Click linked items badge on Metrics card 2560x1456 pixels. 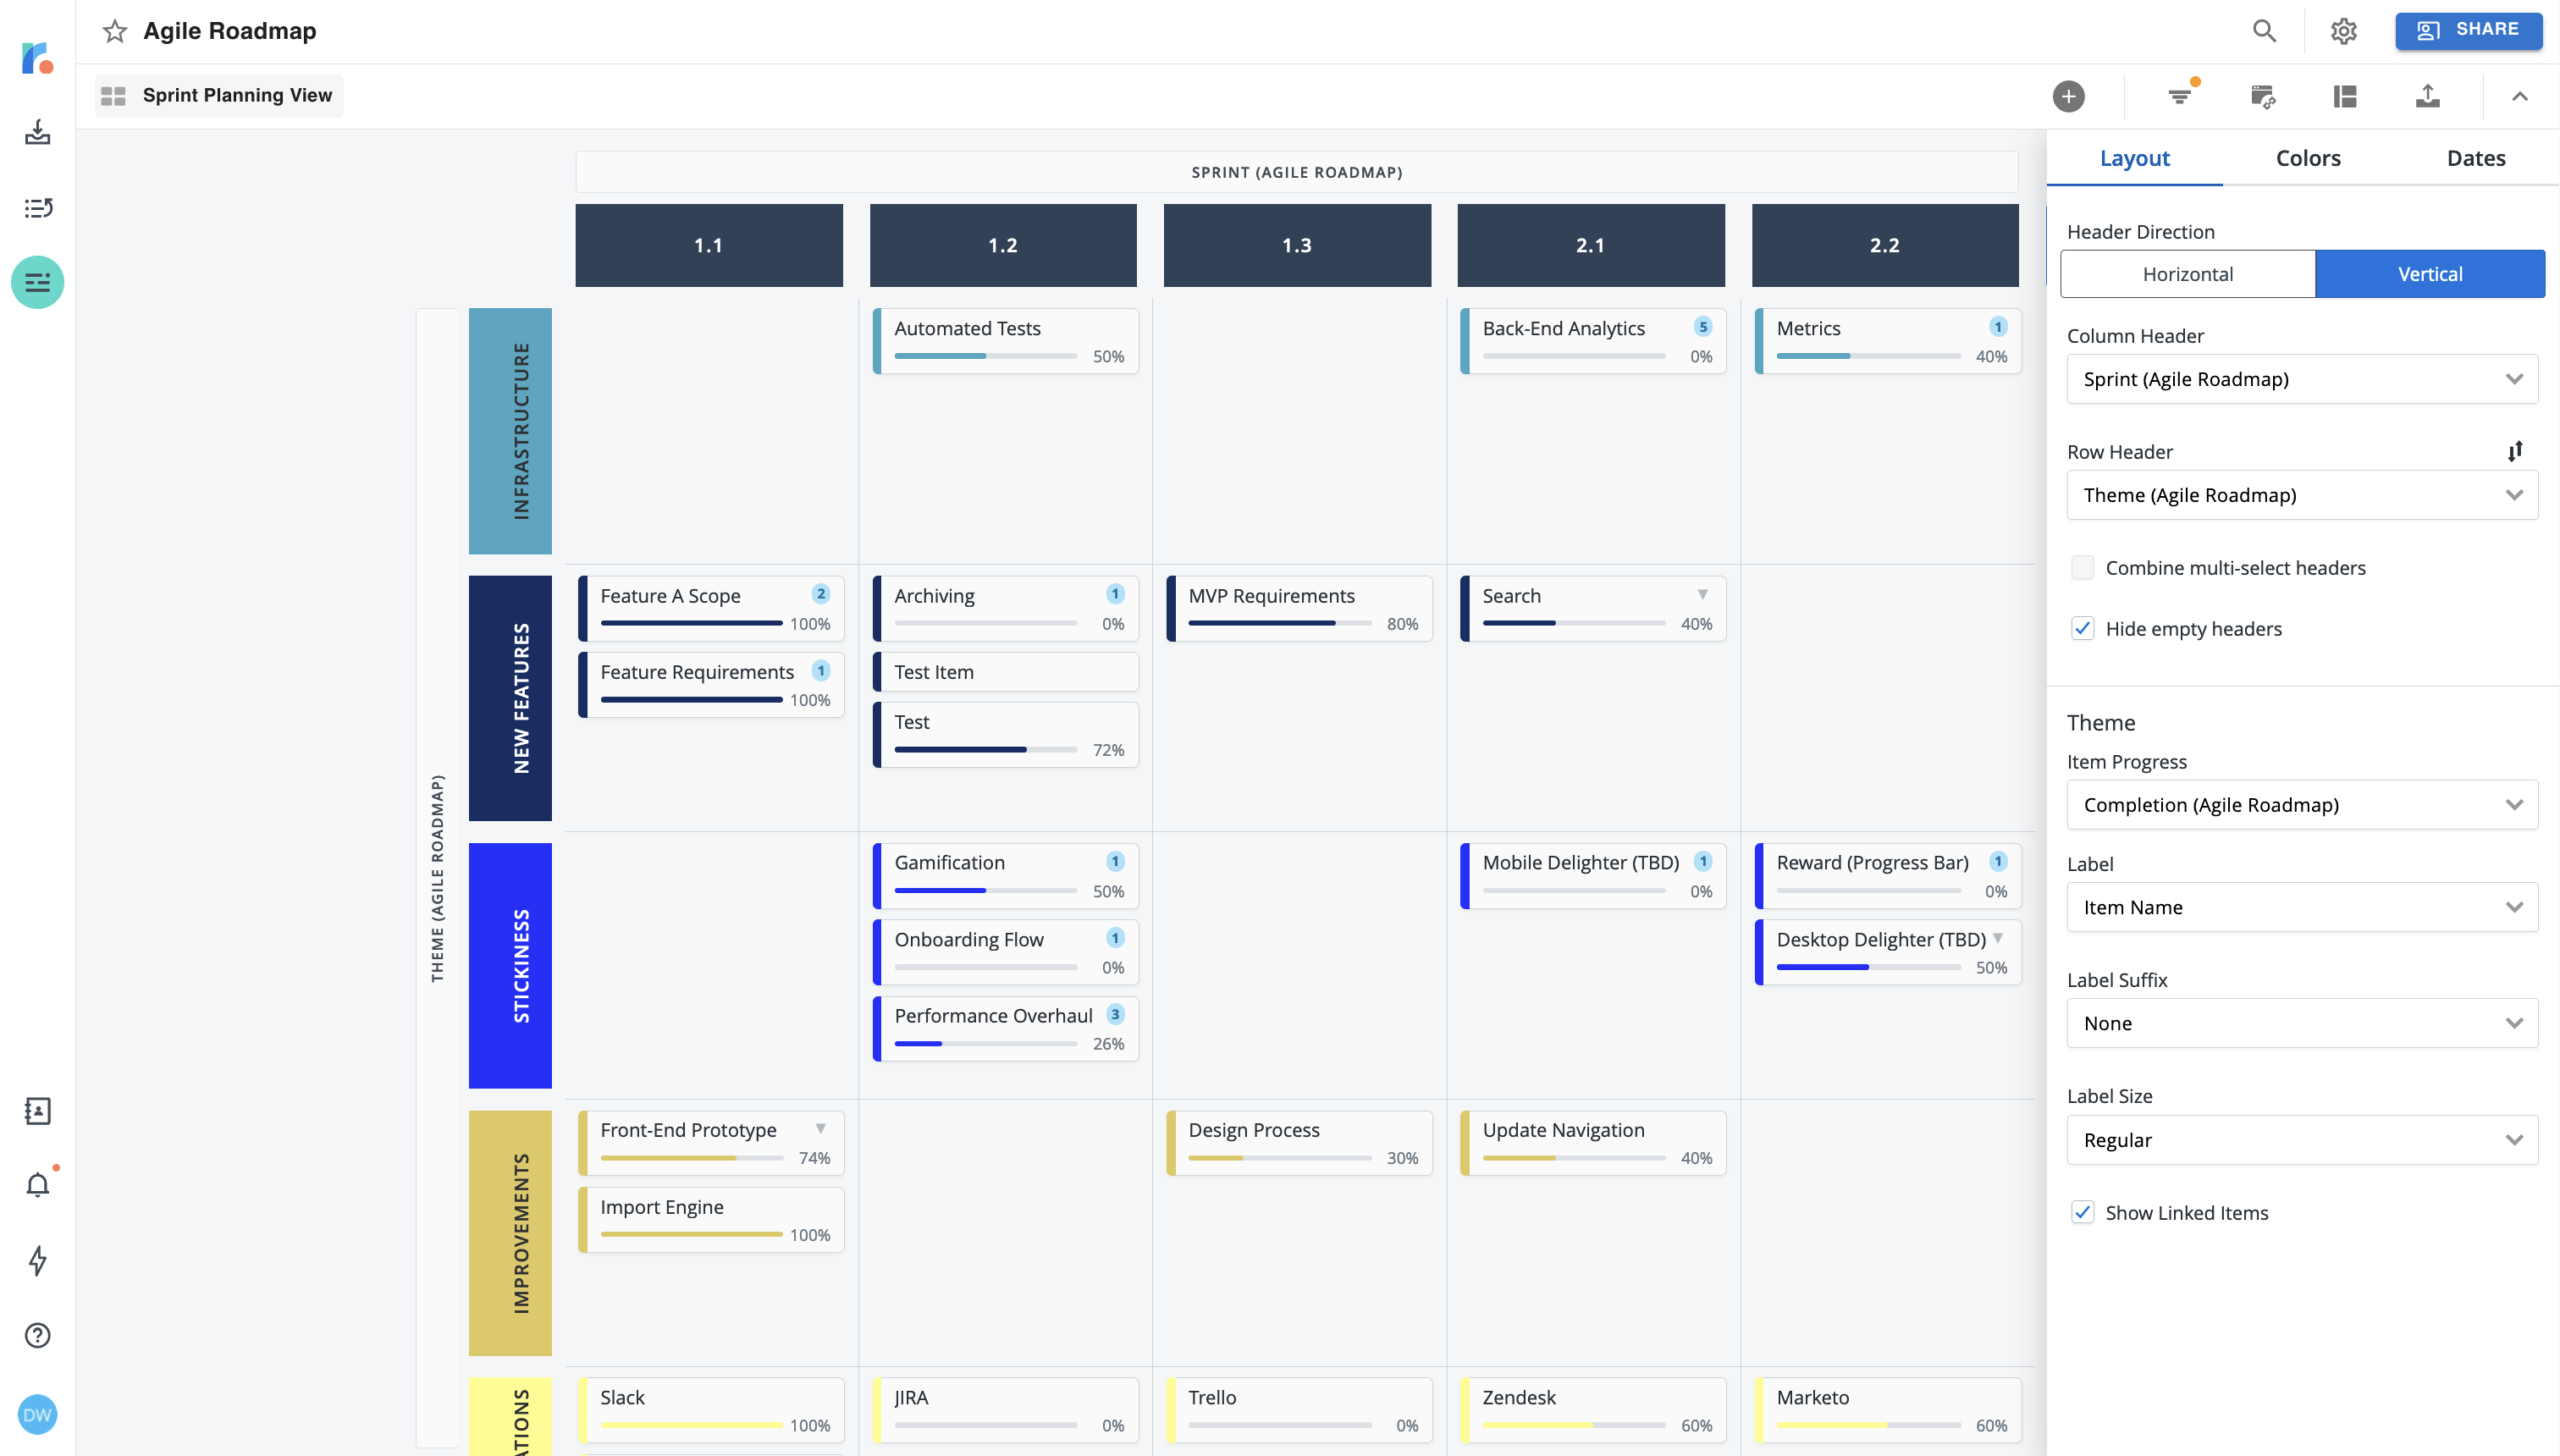click(x=1997, y=327)
